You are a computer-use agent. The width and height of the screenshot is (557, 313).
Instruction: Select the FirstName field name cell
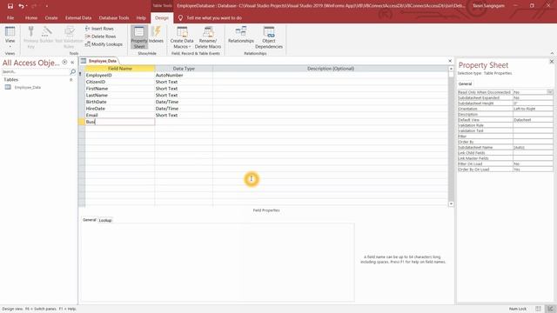[x=120, y=89]
